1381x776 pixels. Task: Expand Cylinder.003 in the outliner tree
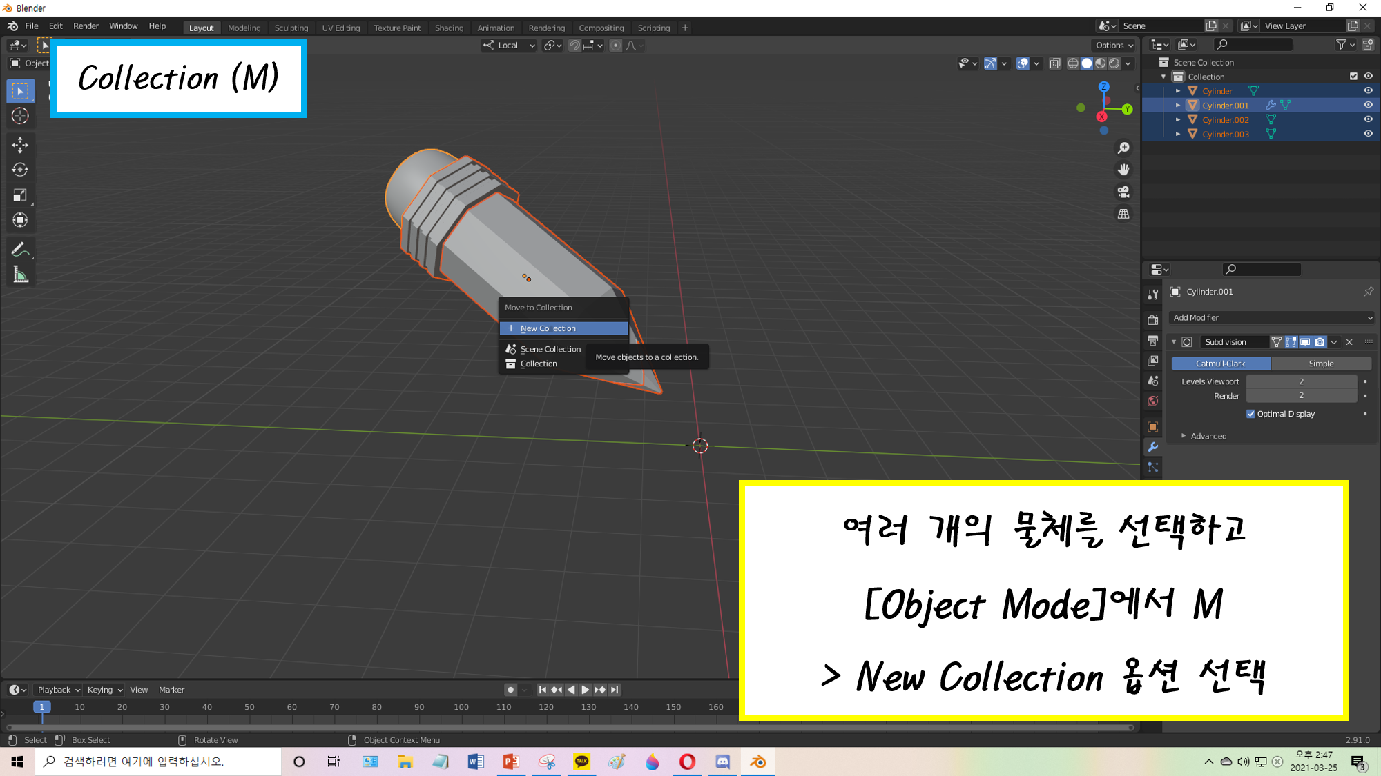pyautogui.click(x=1178, y=134)
